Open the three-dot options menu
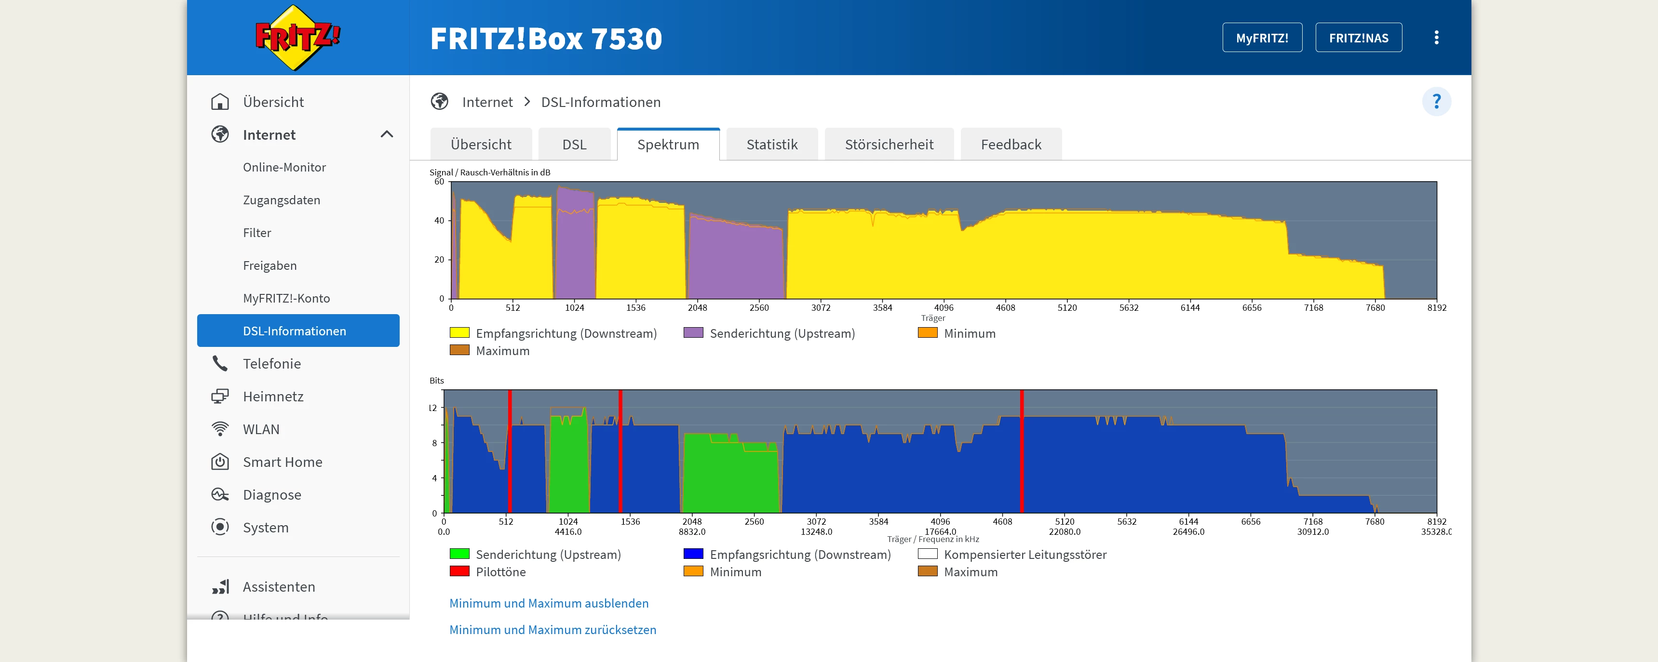Image resolution: width=1658 pixels, height=662 pixels. (1436, 37)
